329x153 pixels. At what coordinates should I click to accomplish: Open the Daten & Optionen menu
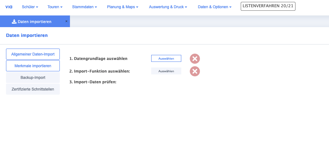[x=214, y=7]
